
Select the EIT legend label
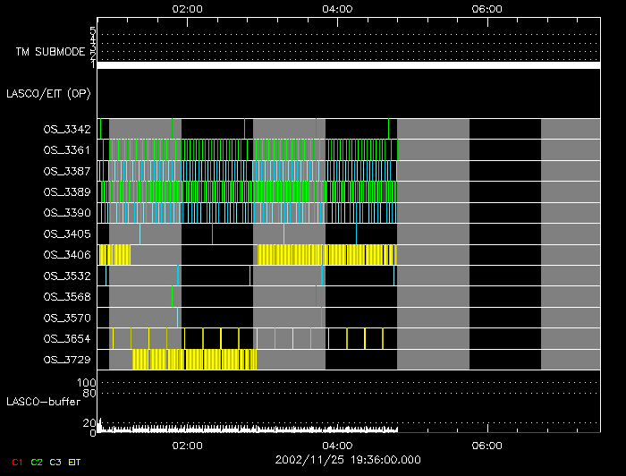pyautogui.click(x=74, y=462)
